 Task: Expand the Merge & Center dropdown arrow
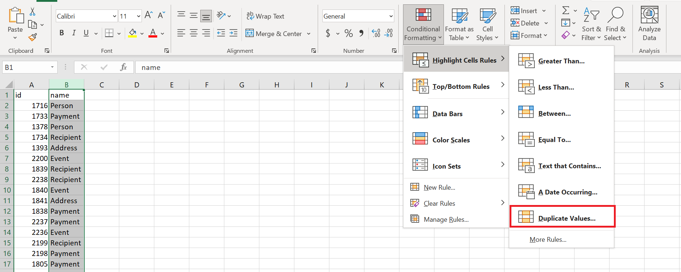point(309,34)
